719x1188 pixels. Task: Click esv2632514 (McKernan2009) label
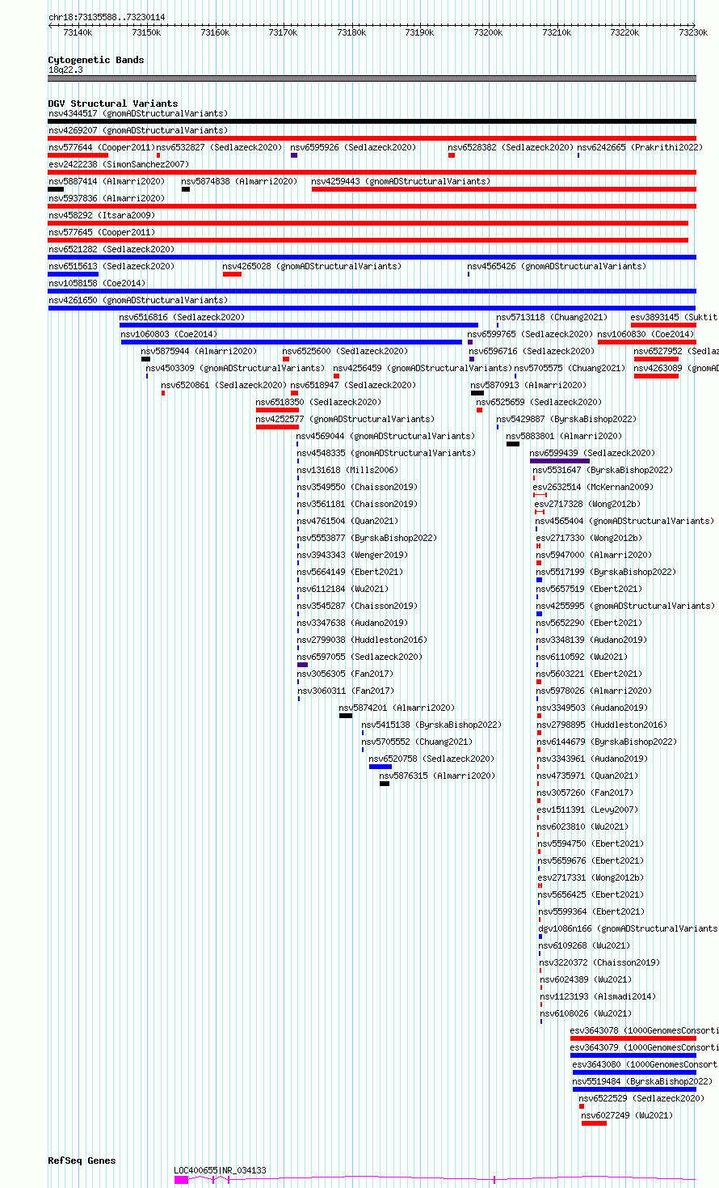point(593,488)
